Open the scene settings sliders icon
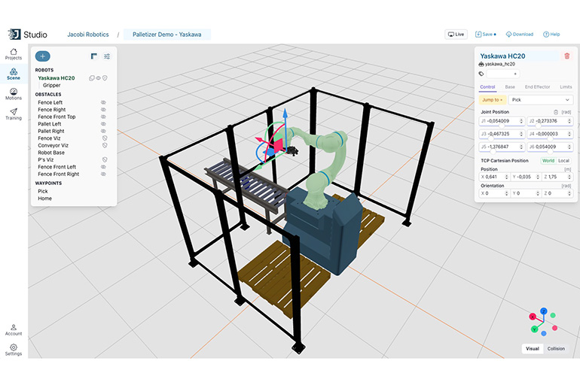 pyautogui.click(x=107, y=56)
